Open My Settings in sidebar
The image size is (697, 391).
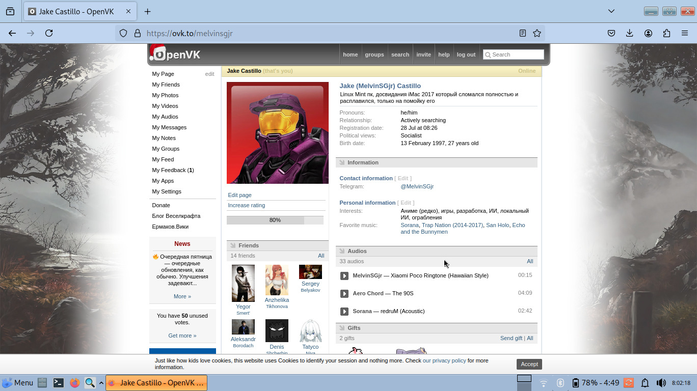click(167, 191)
